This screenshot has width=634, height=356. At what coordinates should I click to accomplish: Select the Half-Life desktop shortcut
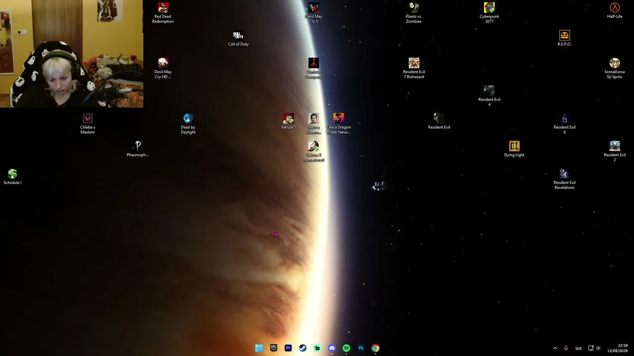click(x=615, y=10)
